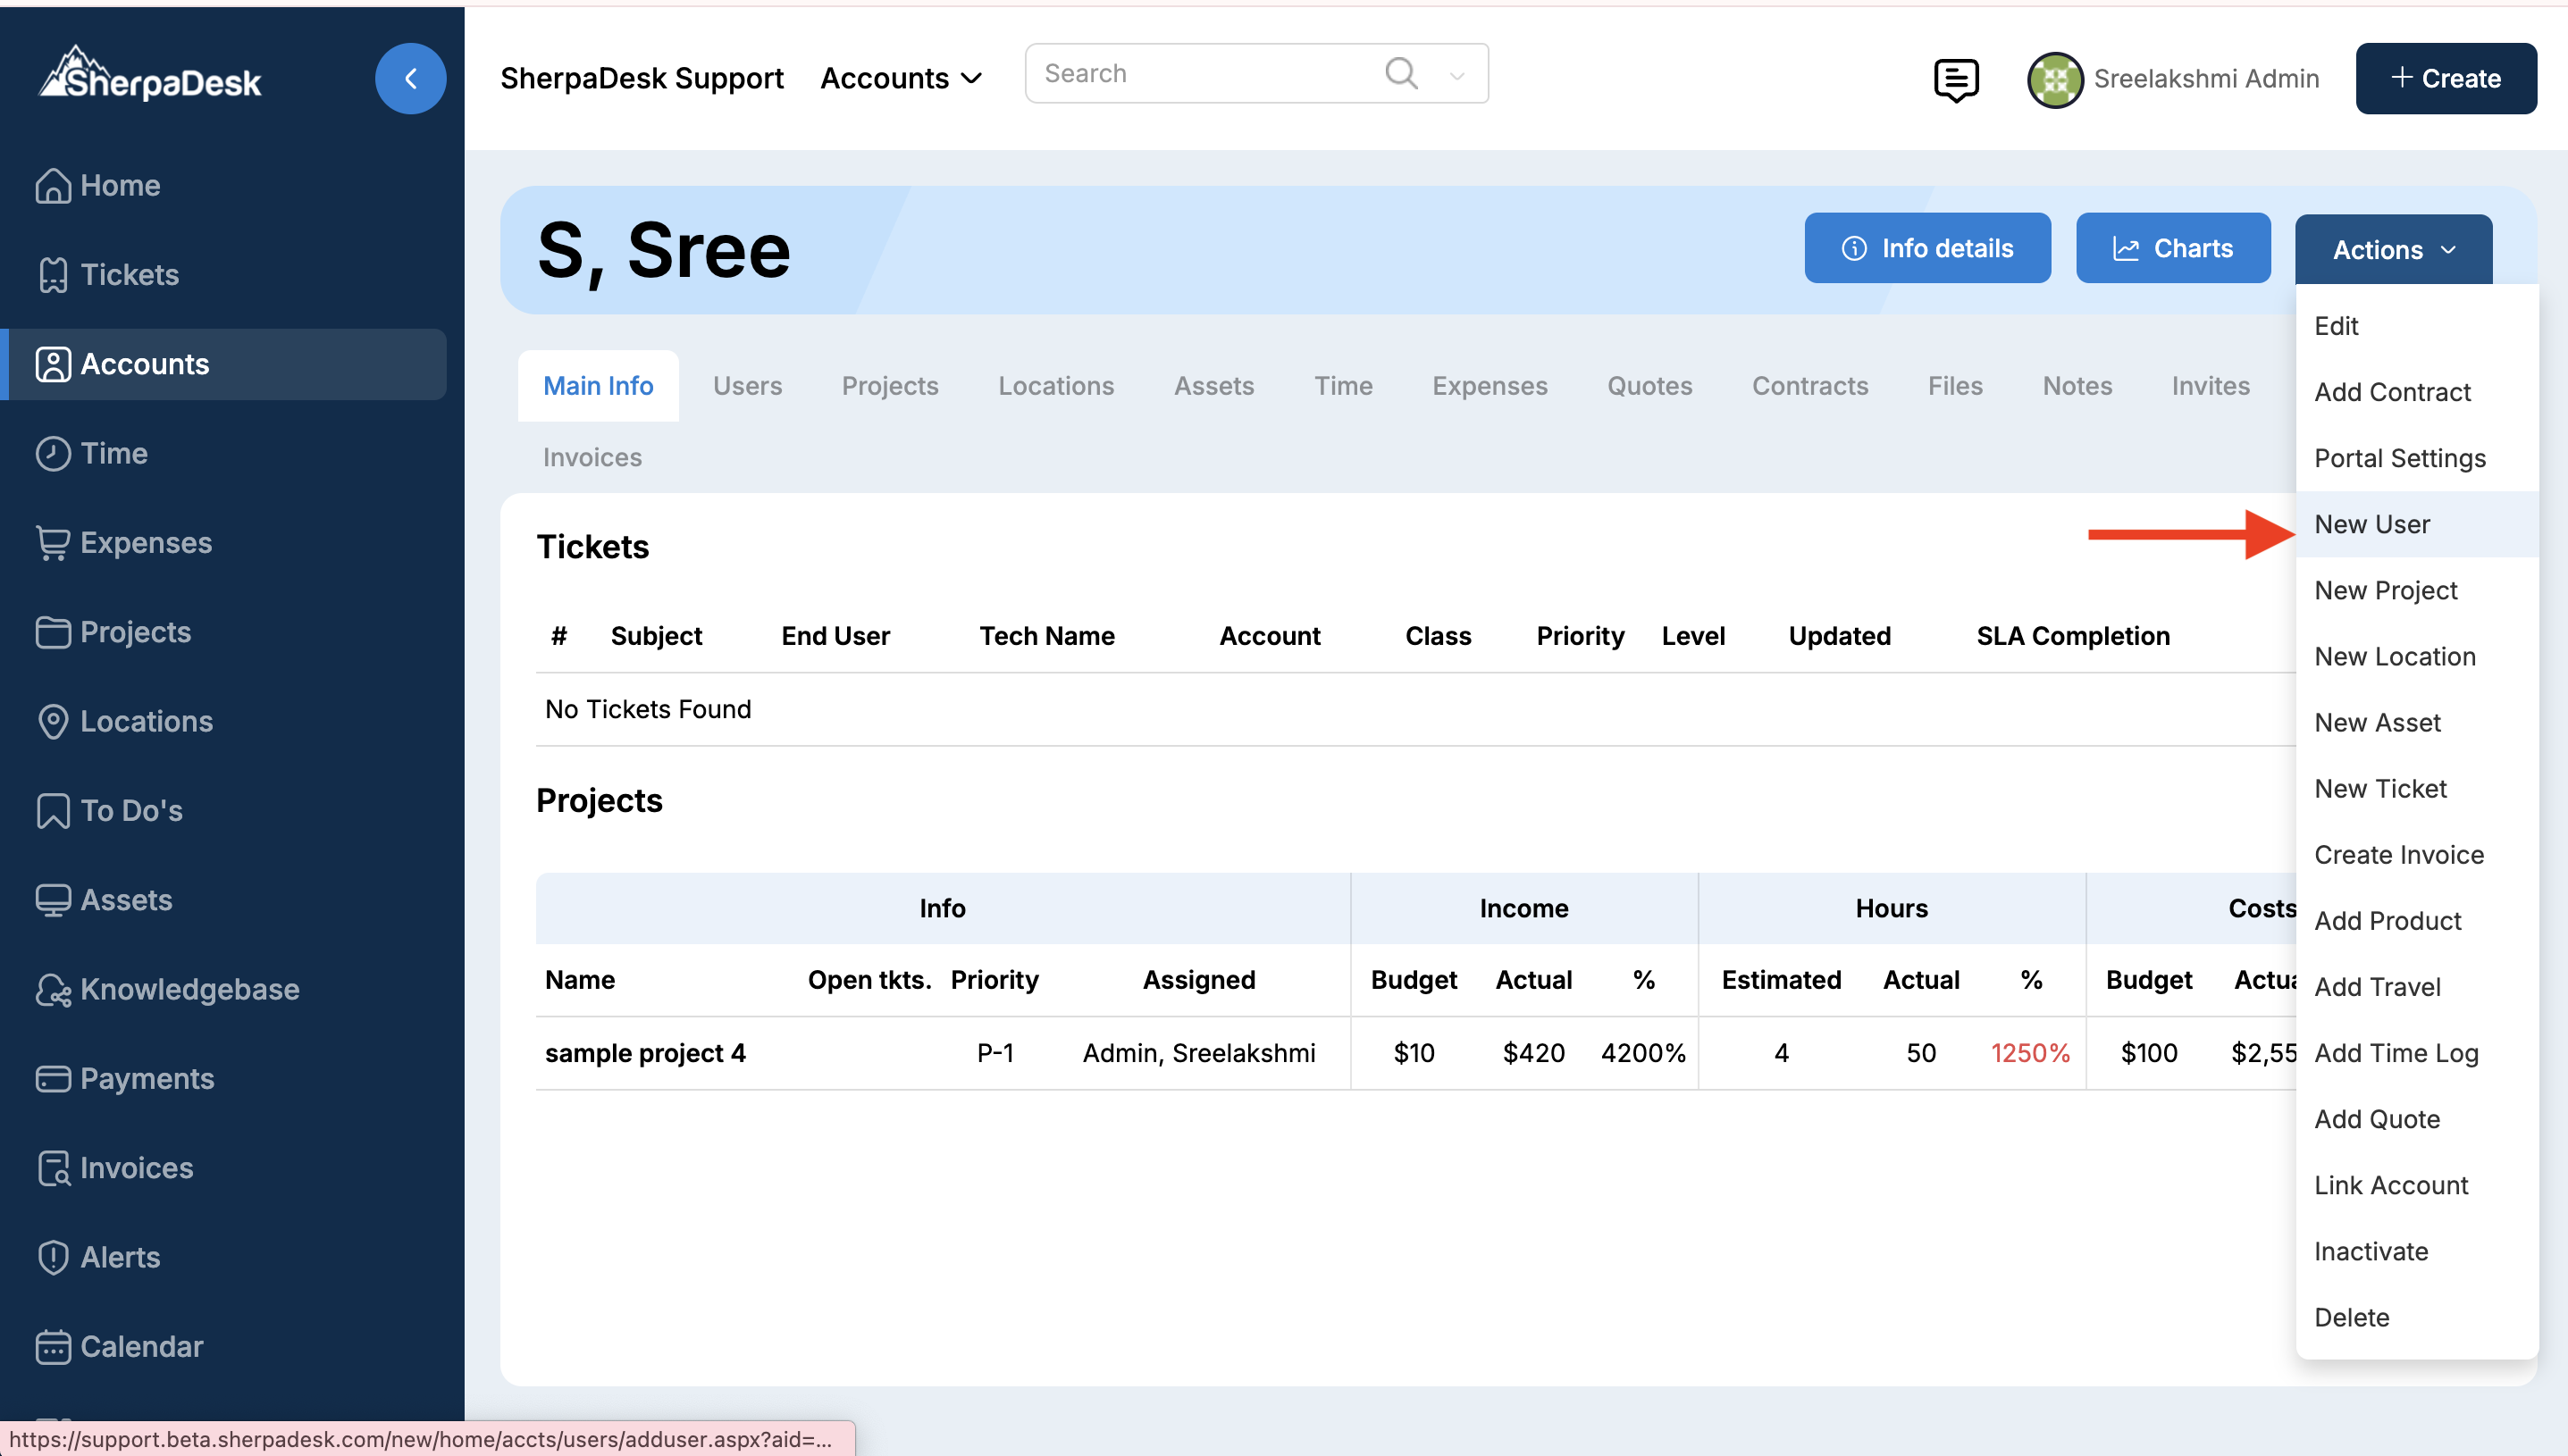Click the Home icon in sidebar
2568x1456 pixels.
(52, 185)
